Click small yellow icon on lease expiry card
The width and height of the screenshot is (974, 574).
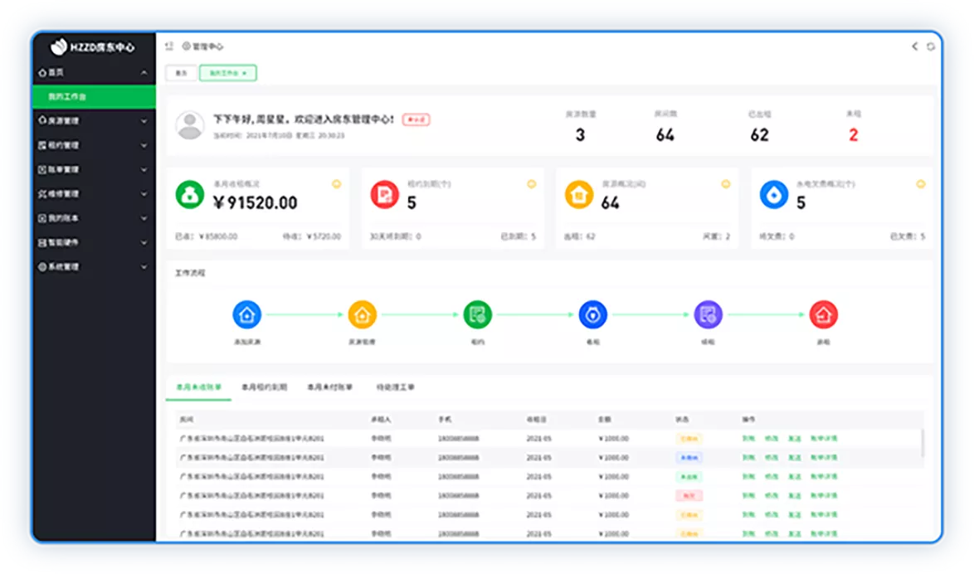tap(531, 184)
